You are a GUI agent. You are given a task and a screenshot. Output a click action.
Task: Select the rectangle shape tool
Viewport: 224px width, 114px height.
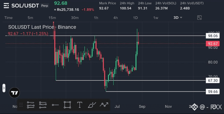pyautogui.click(x=67, y=105)
